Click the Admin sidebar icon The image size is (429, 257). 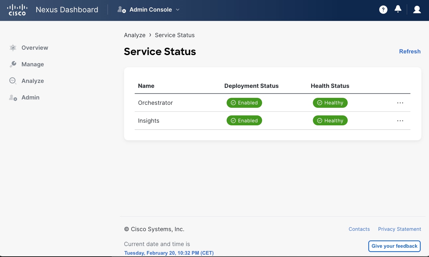point(13,97)
